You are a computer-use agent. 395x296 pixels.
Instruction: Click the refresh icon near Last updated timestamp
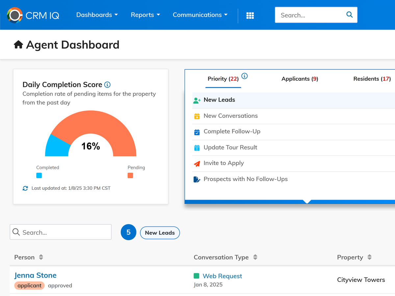[26, 188]
